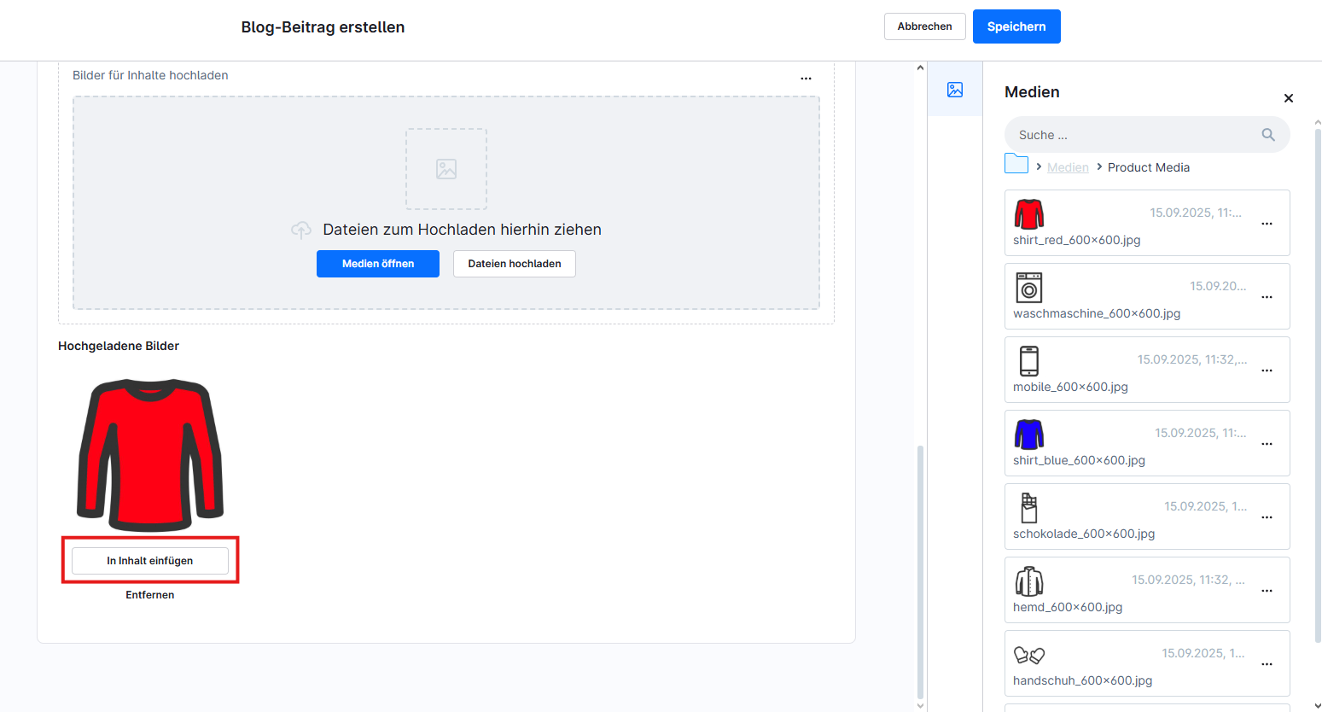Screen dimensions: 1322x712
Task: Select the handschuh gloves icon item
Action: pyautogui.click(x=1028, y=655)
